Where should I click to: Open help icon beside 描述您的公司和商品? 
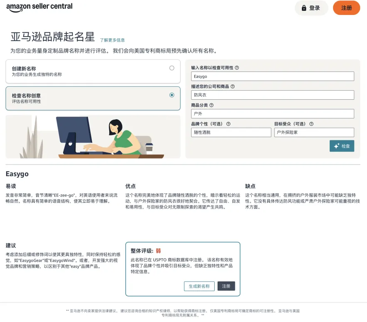point(232,86)
